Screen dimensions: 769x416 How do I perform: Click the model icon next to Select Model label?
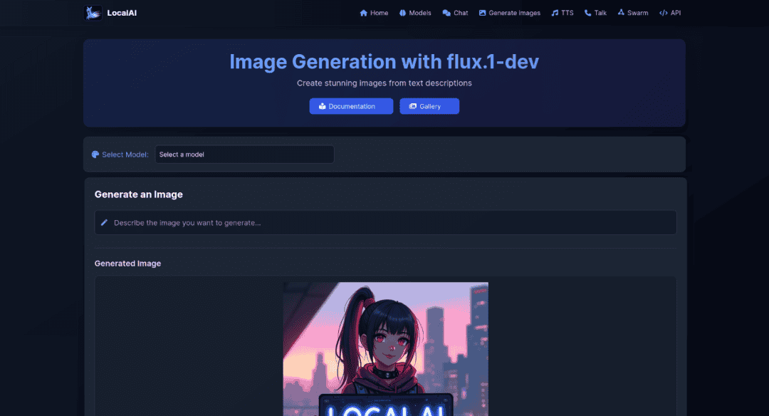95,154
